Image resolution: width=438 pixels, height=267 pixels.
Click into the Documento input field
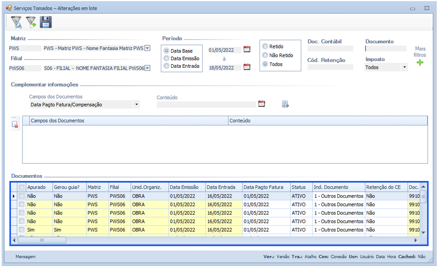coord(386,48)
